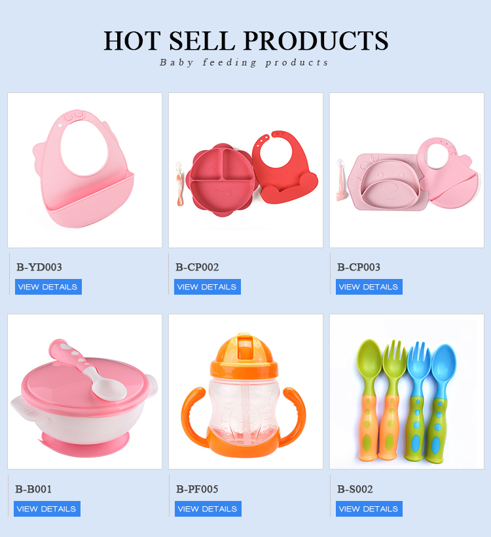Click the Baby feeding products subtitle
The height and width of the screenshot is (537, 491).
244,62
